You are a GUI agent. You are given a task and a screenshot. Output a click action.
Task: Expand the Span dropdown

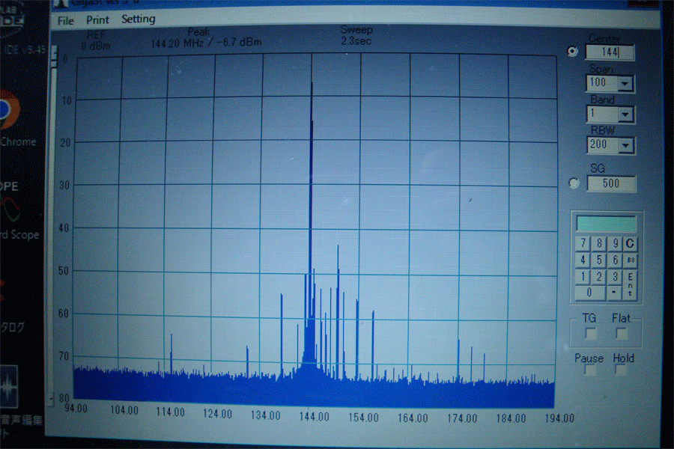pyautogui.click(x=625, y=83)
